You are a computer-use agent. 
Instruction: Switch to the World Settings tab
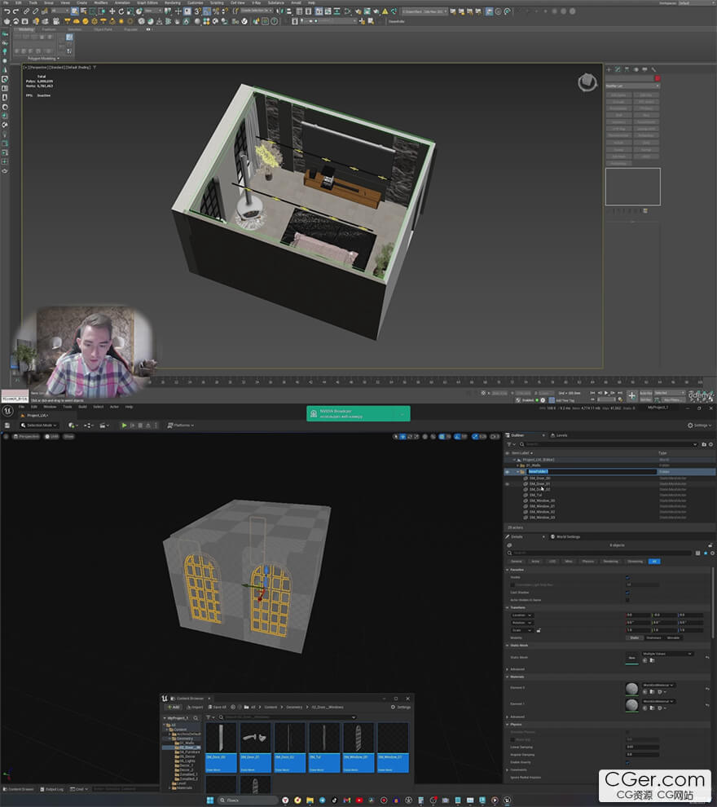pos(565,537)
